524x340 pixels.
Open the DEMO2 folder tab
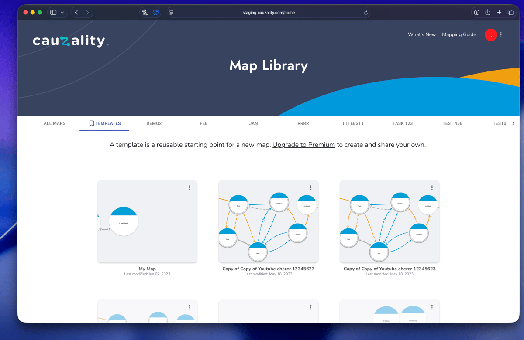154,123
